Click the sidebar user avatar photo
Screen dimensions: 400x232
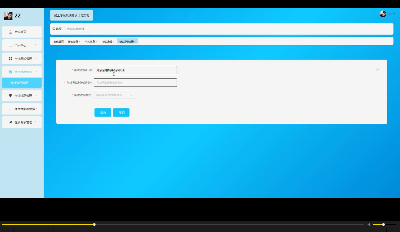pyautogui.click(x=8, y=16)
